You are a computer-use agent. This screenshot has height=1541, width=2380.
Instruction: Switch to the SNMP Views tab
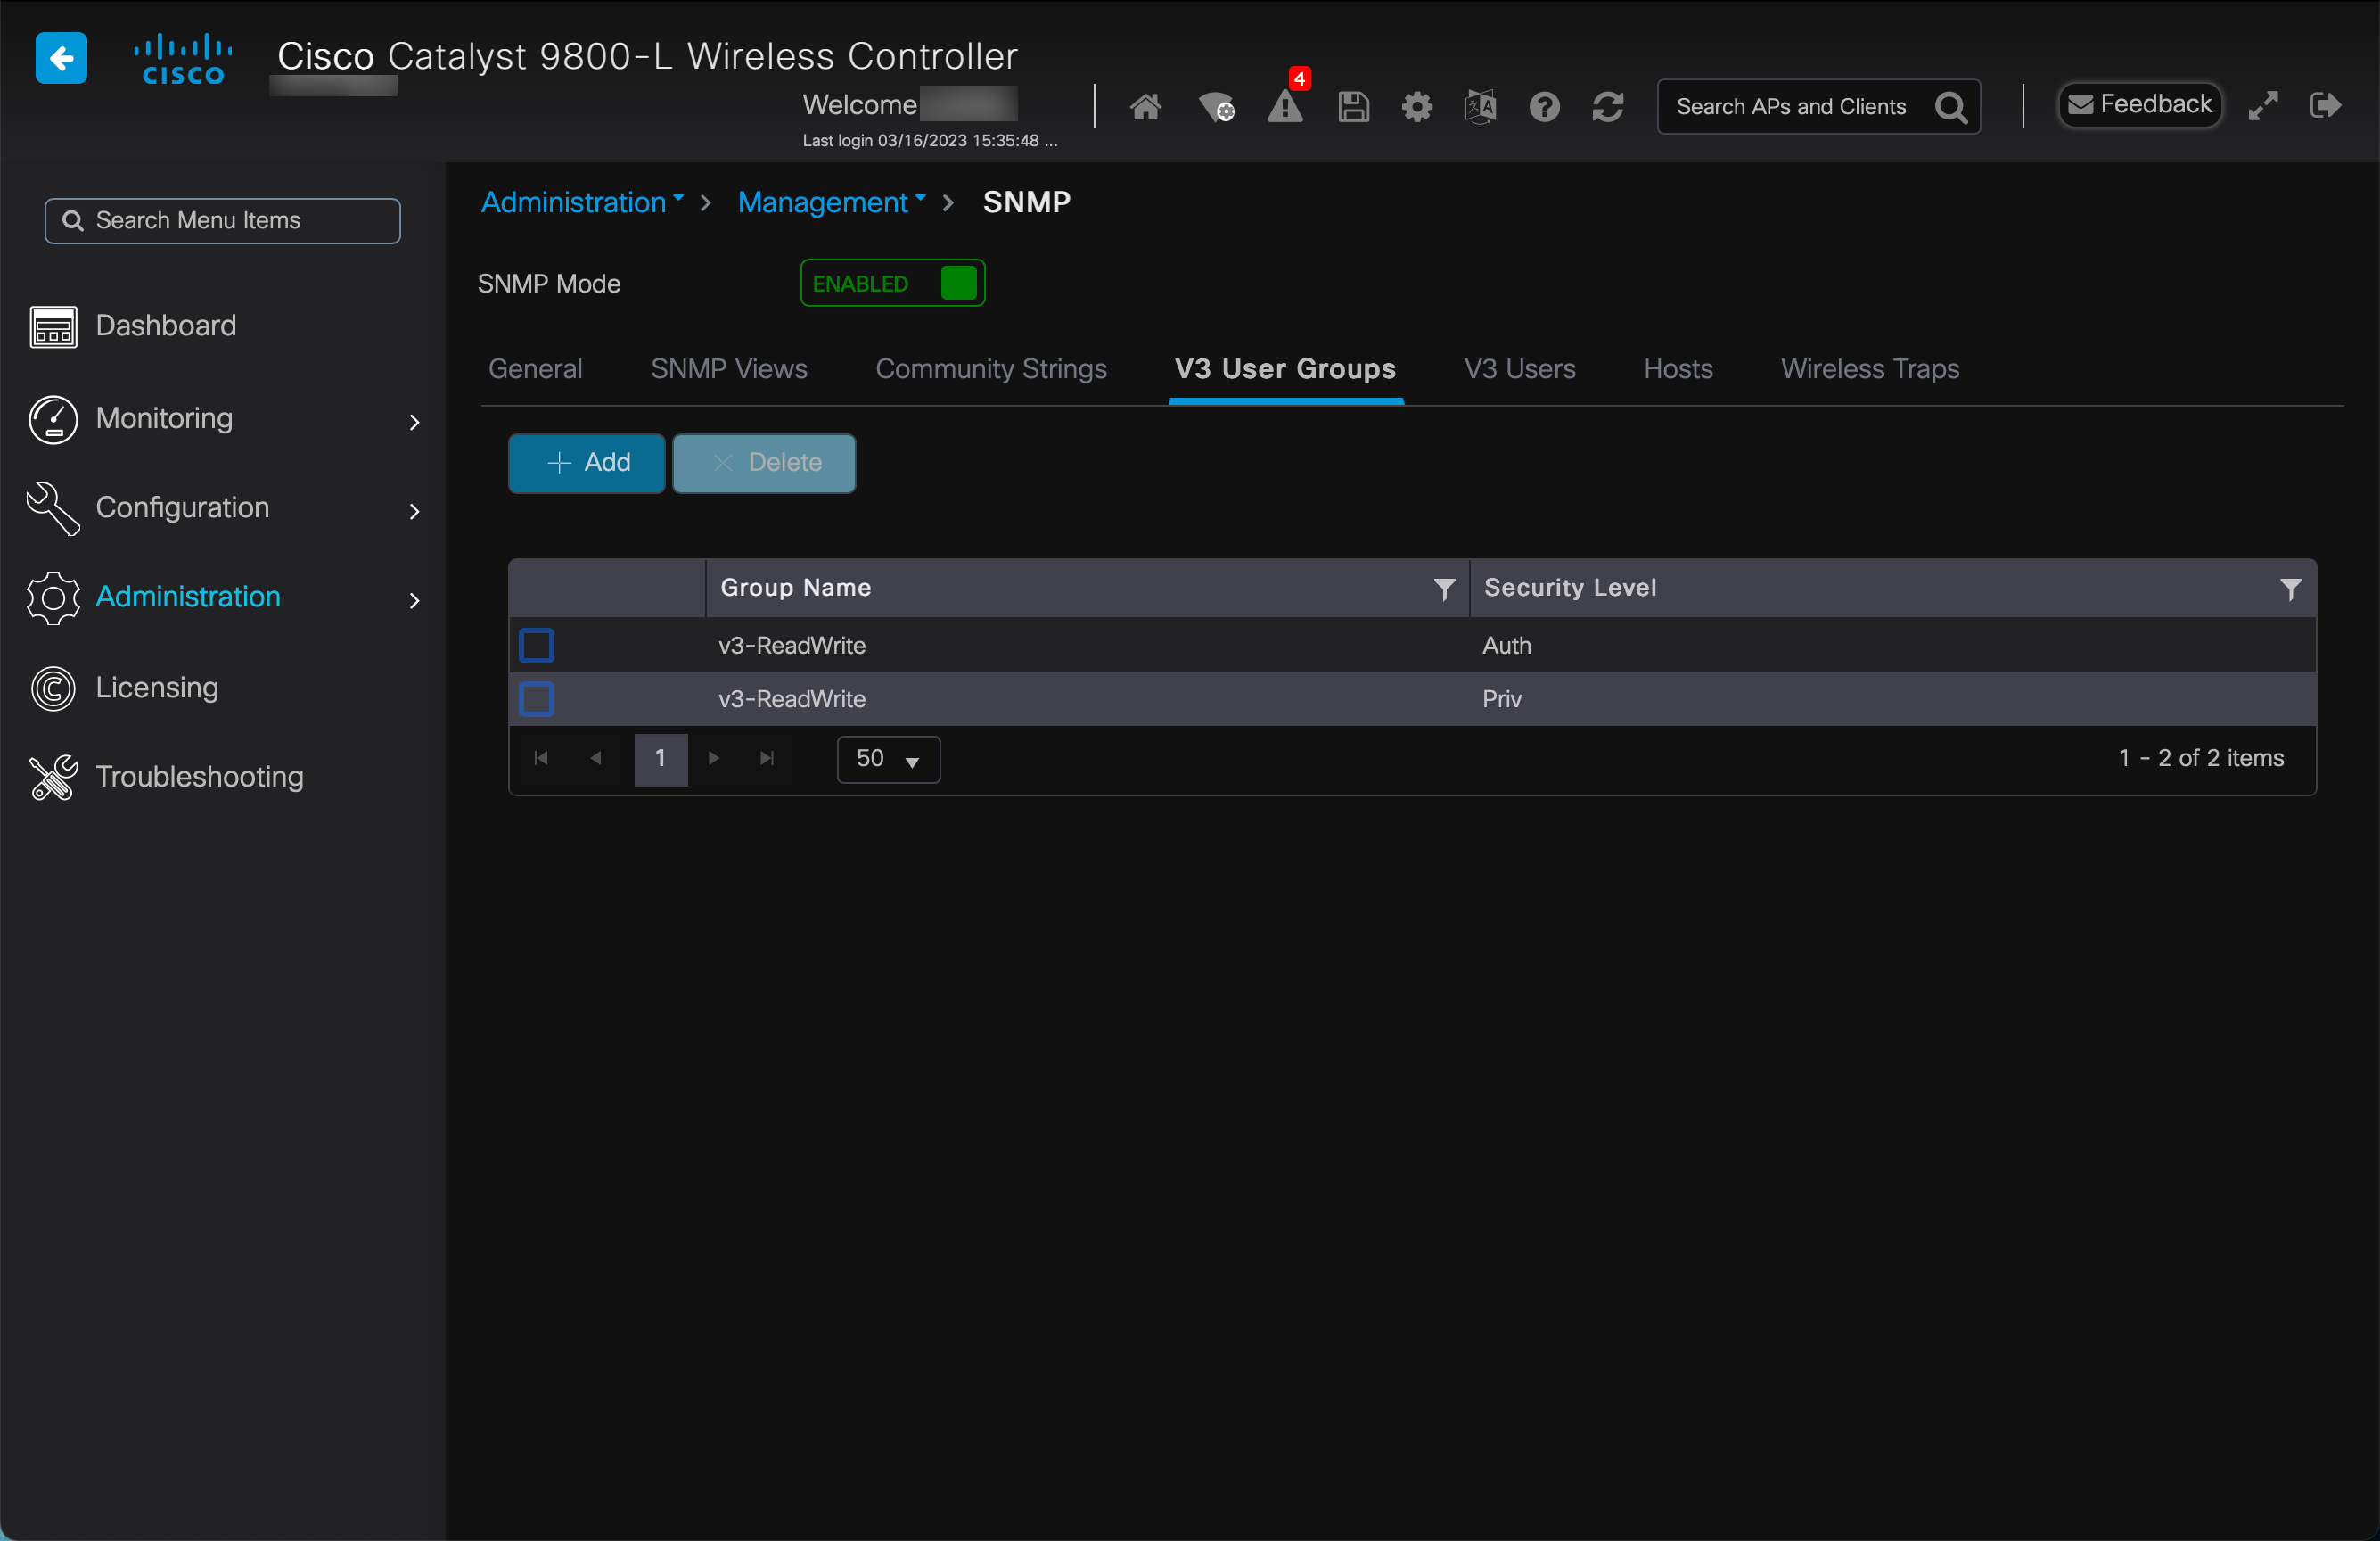729,369
